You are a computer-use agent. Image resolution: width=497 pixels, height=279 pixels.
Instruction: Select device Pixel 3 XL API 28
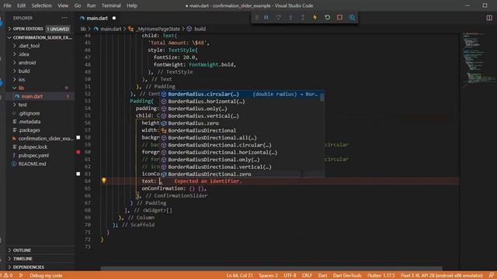pos(442,276)
